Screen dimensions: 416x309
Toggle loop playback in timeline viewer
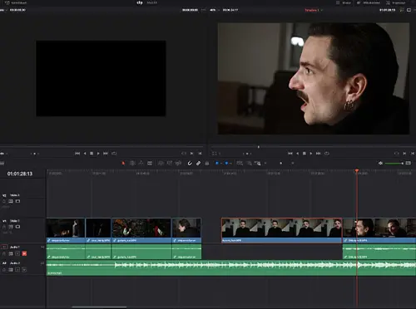[x=327, y=153]
